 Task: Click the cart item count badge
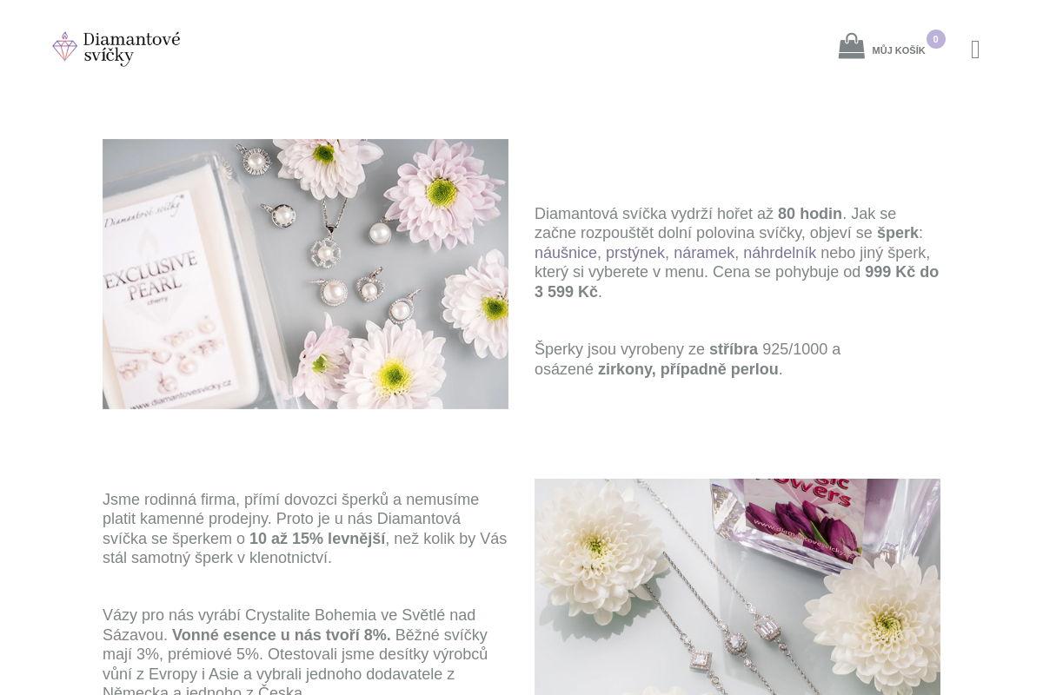935,39
